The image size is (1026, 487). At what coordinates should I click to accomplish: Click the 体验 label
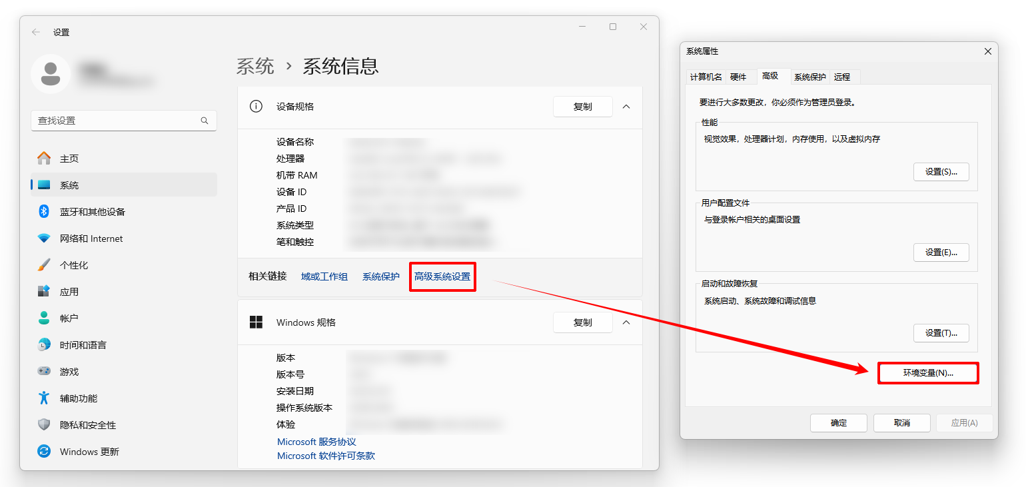click(286, 424)
